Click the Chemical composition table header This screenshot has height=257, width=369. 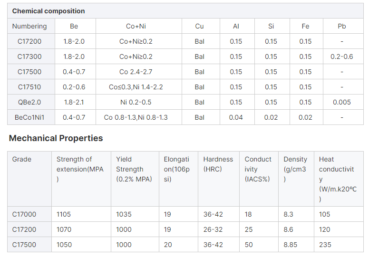[49, 11]
